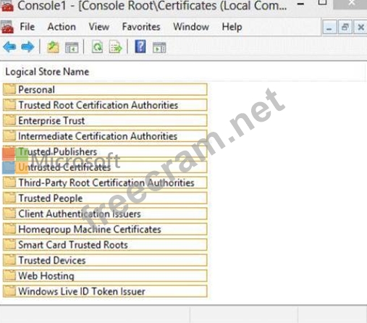
Task: Select Intermediate Certification Authorities store
Action: click(105, 136)
